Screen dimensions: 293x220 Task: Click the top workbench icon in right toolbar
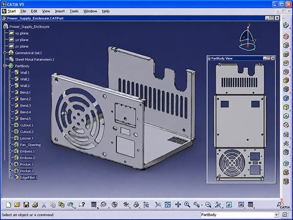[x=286, y=25]
